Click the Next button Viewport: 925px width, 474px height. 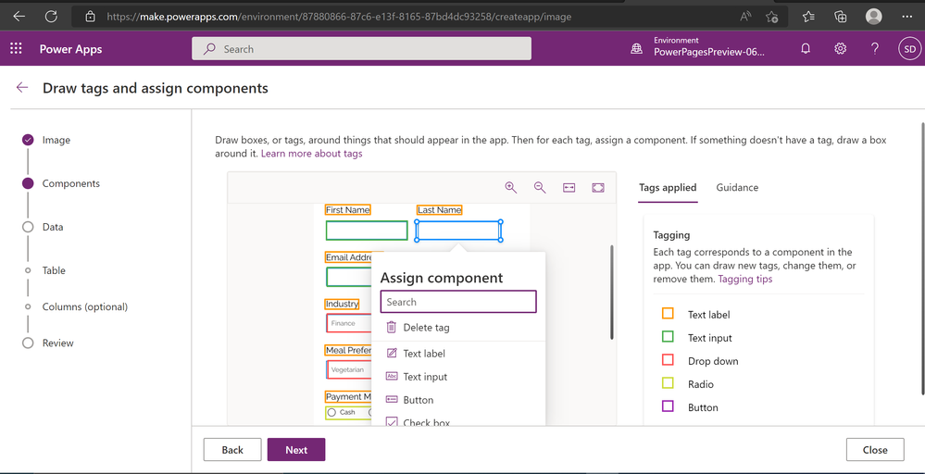[x=296, y=450]
